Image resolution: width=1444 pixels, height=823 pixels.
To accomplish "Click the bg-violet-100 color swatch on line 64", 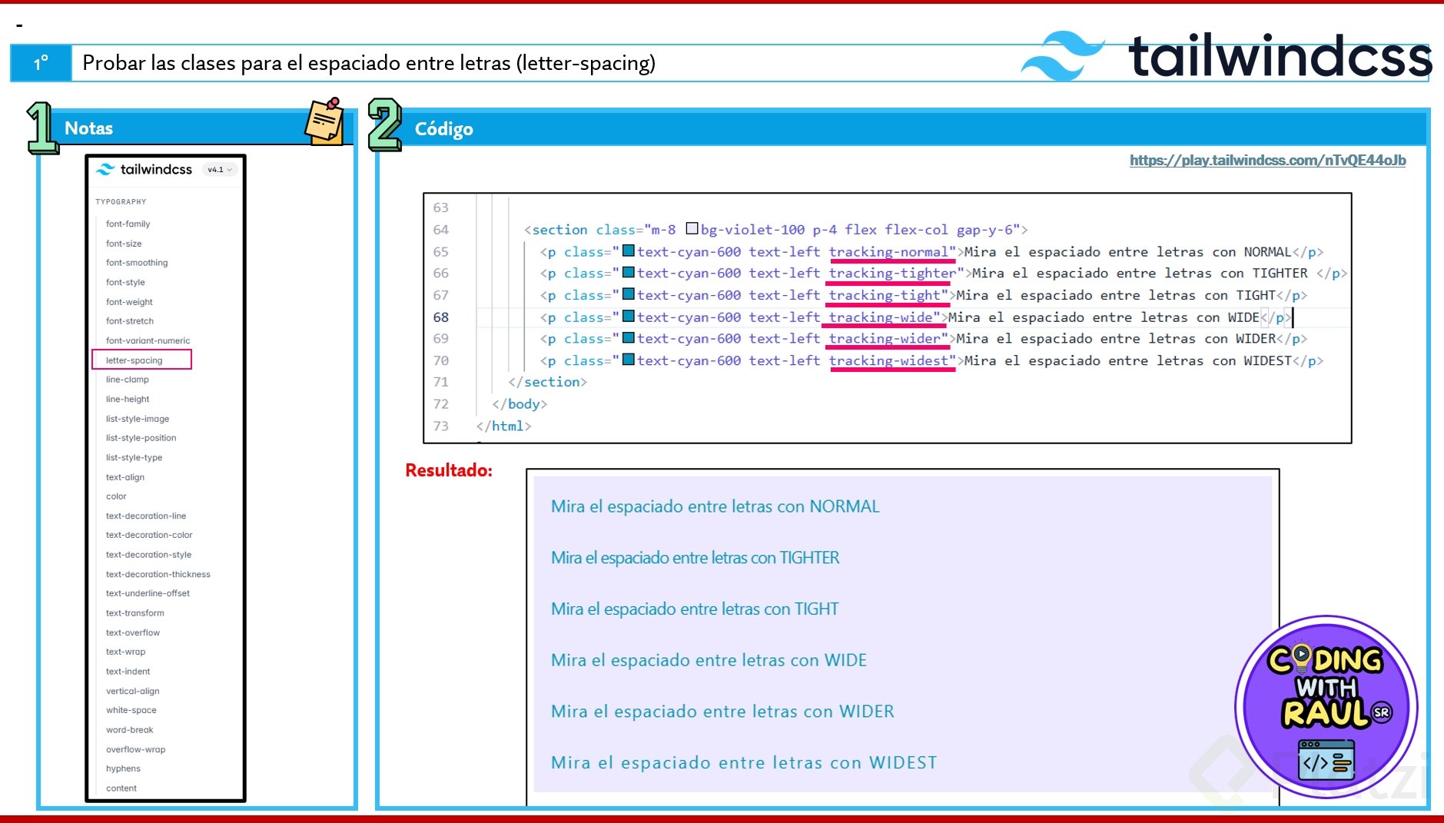I will (x=692, y=228).
